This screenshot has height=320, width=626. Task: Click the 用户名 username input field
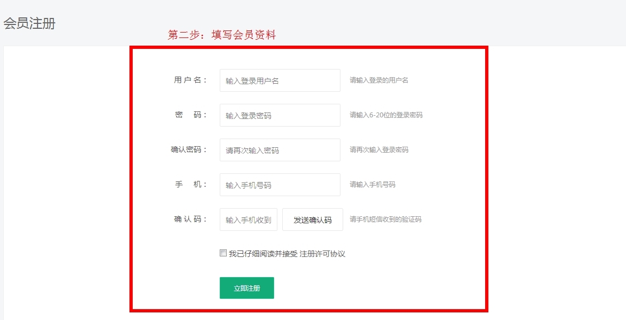(x=280, y=80)
